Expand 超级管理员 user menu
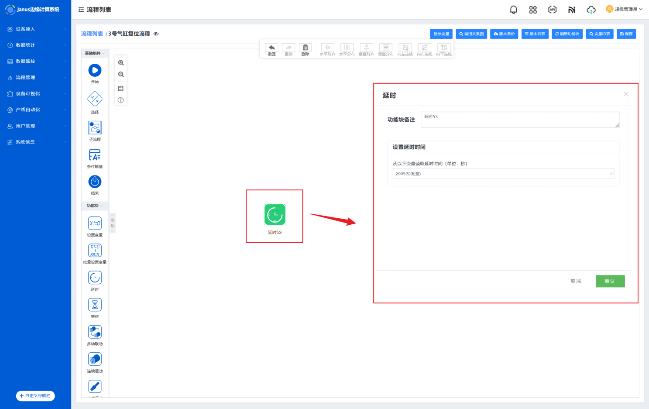The height and width of the screenshot is (409, 649). [x=624, y=9]
